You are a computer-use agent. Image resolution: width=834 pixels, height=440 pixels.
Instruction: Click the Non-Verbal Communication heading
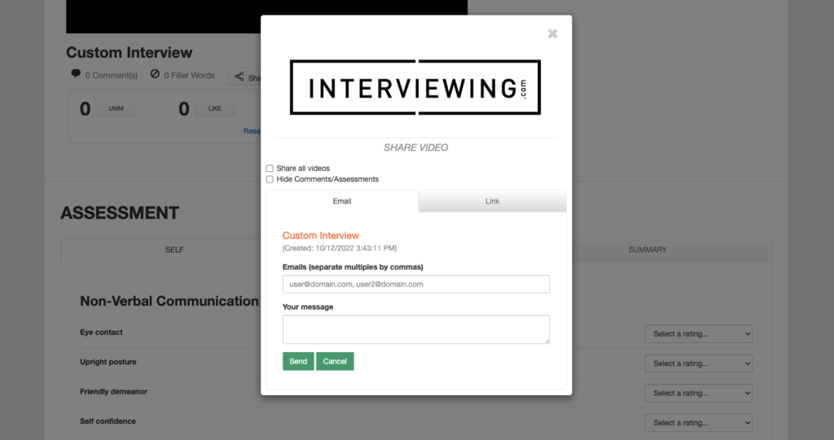coord(169,301)
